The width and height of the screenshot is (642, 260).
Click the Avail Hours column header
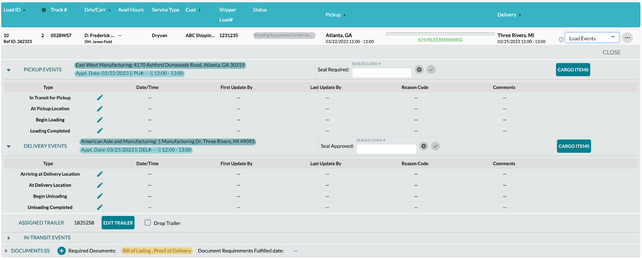(x=131, y=10)
